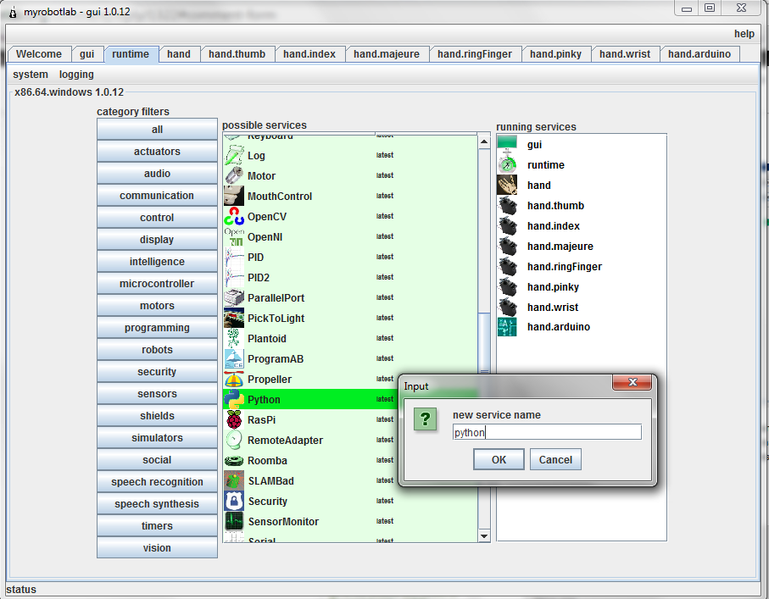769x599 pixels.
Task: Click the PickToLight service icon
Action: (x=234, y=318)
